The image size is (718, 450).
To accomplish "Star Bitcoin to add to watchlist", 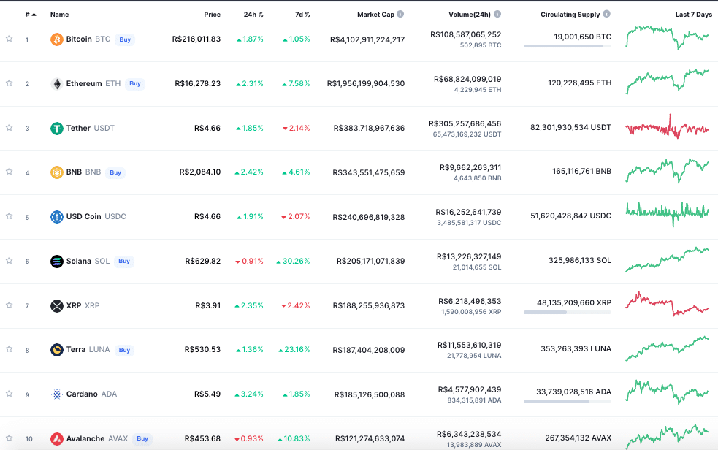I will (x=9, y=39).
